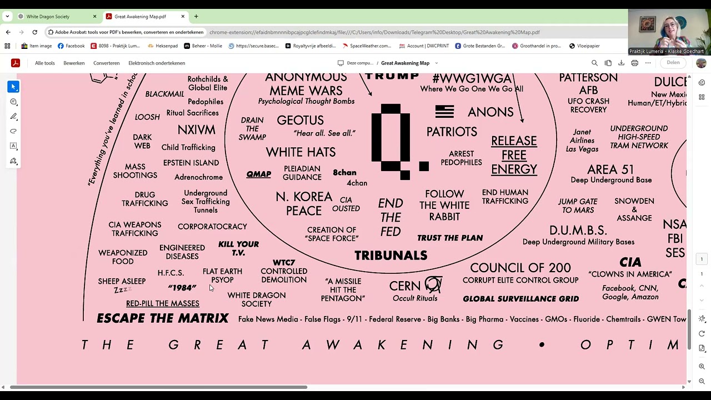Open the Royaltyvrije afbeeldingen bookmark
Image resolution: width=711 pixels, height=400 pixels.
pyautogui.click(x=311, y=46)
